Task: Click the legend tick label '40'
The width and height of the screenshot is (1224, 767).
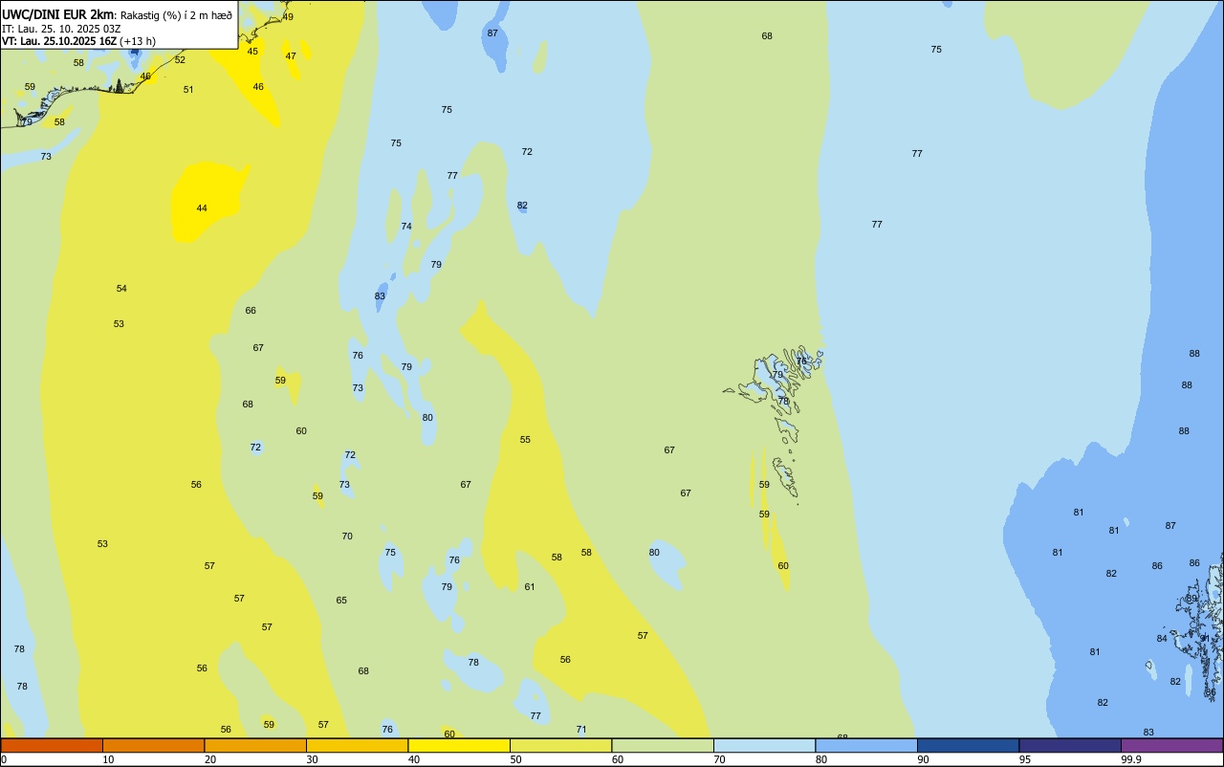Action: [x=414, y=759]
